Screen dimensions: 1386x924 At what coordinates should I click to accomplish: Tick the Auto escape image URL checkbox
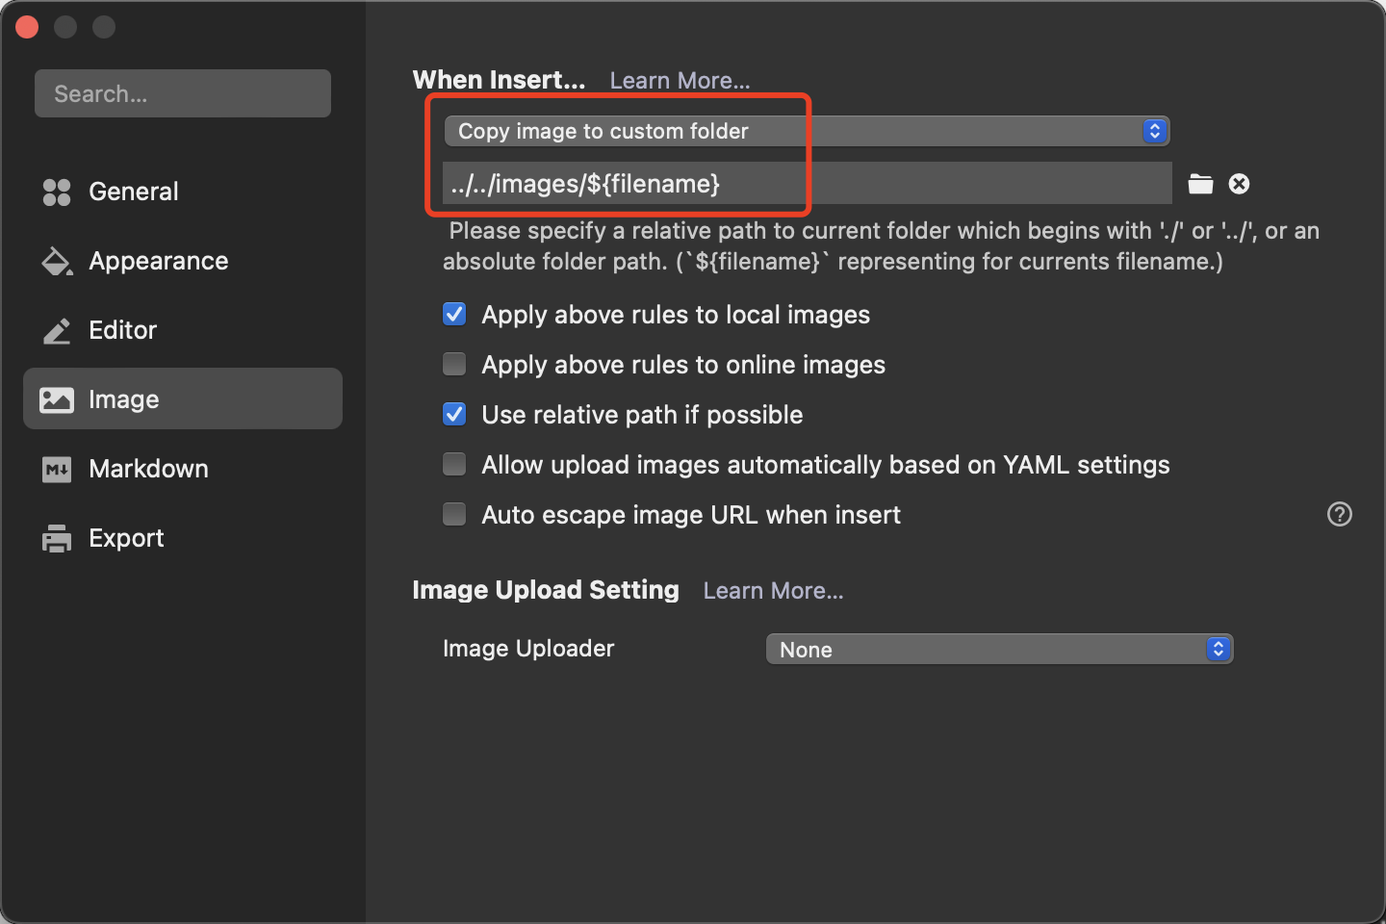tap(454, 515)
